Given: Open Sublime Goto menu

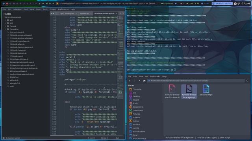Looking at the screenshot, I should click(x=38, y=9).
